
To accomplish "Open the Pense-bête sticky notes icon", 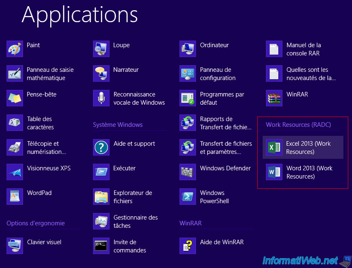I will click(15, 98).
